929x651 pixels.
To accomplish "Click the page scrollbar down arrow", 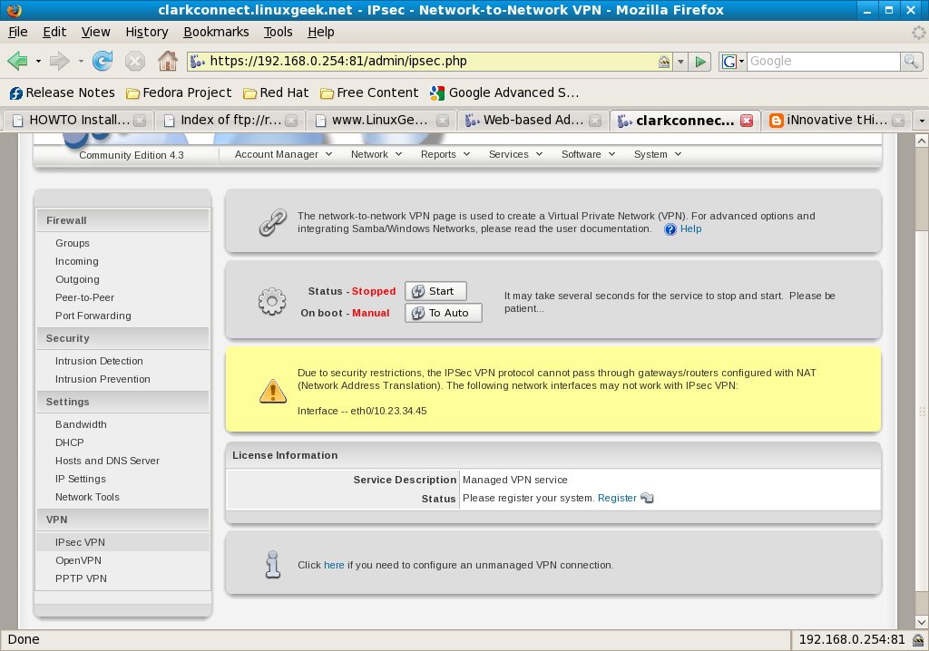I will [922, 622].
